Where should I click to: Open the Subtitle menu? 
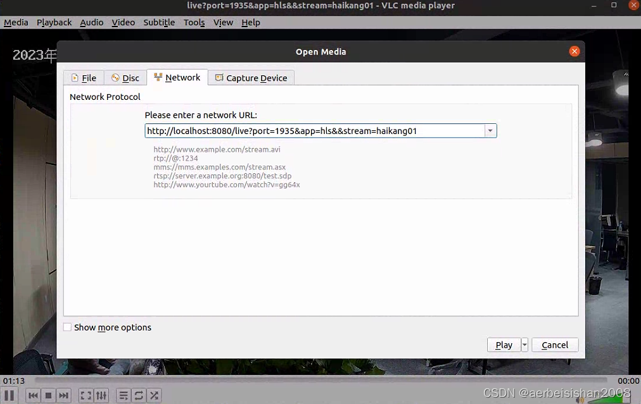[x=159, y=23]
